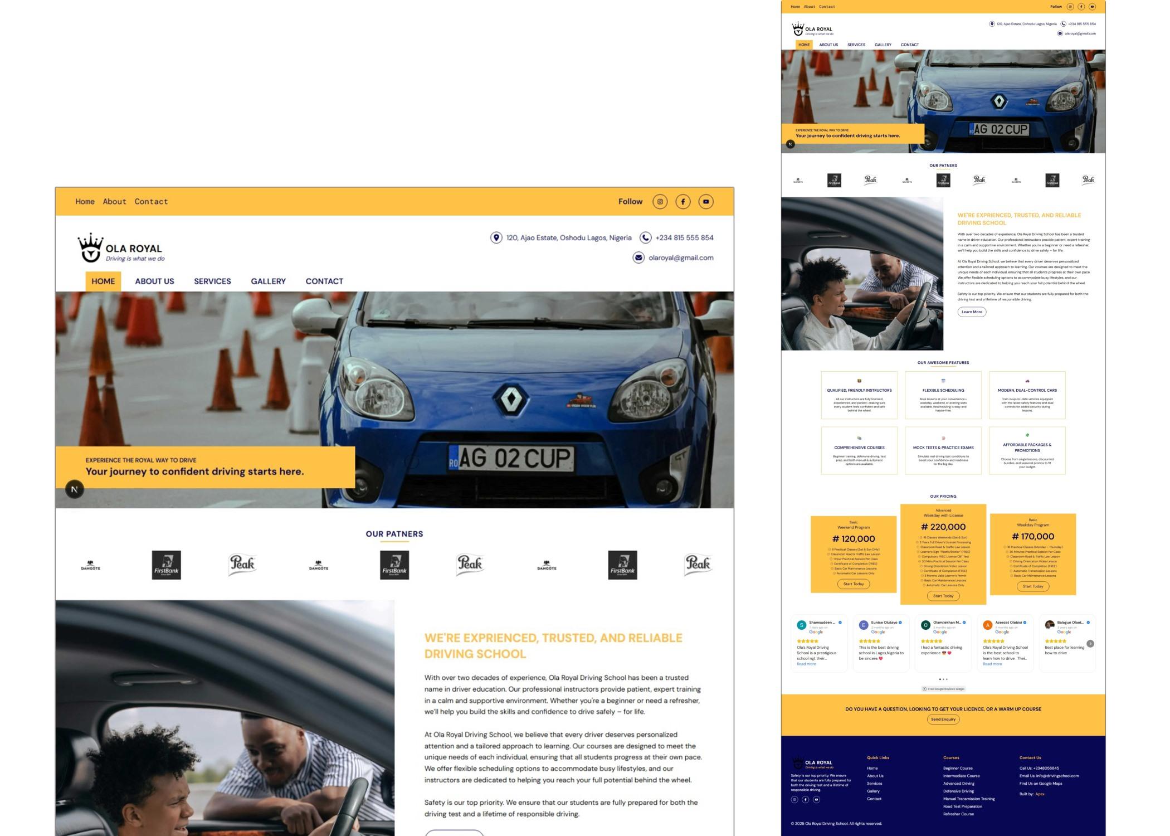Image resolution: width=1170 pixels, height=836 pixels.
Task: Click last Peak partner logo in large preview
Action: [698, 565]
